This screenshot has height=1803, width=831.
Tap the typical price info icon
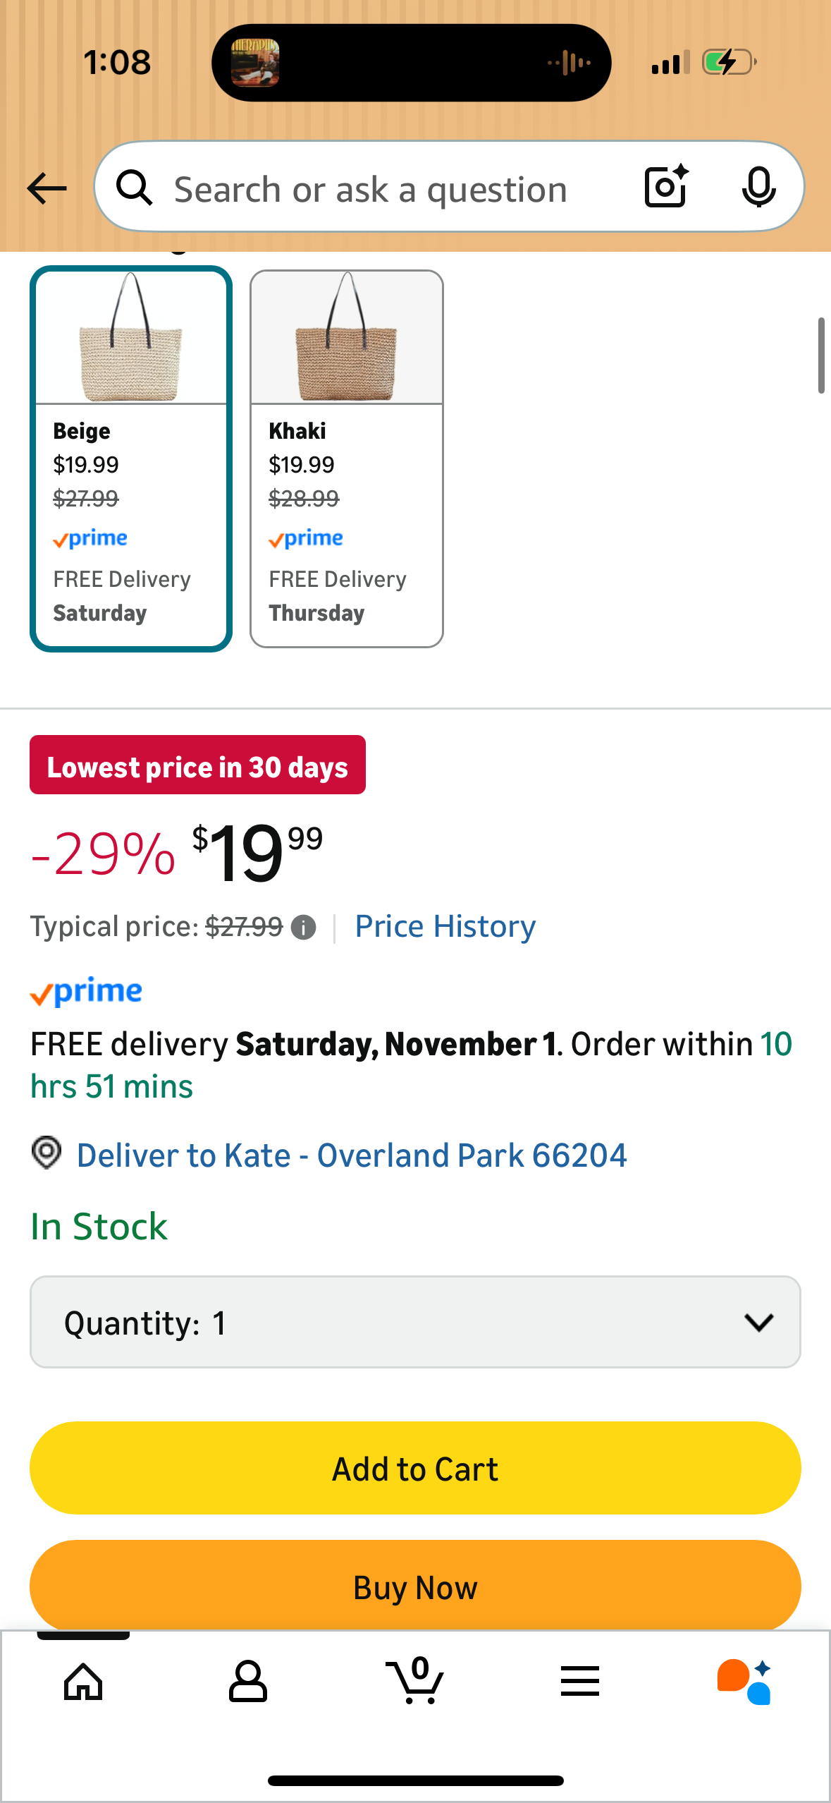click(304, 928)
